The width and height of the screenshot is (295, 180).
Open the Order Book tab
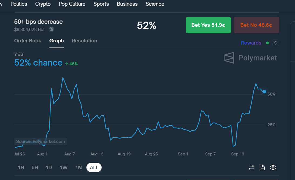click(28, 41)
